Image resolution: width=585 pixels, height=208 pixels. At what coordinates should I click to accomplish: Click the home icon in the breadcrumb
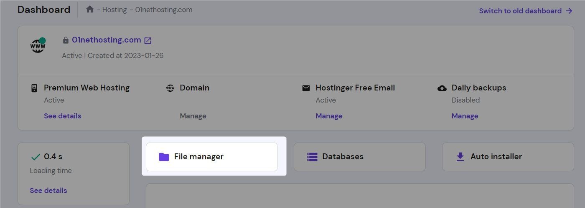[89, 9]
